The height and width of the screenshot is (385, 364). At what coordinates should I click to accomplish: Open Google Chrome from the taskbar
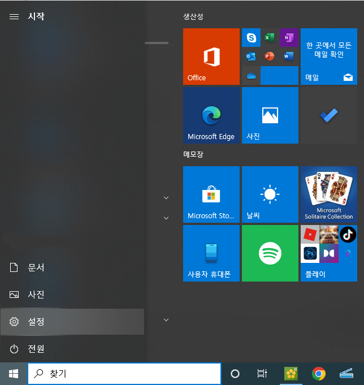point(319,374)
